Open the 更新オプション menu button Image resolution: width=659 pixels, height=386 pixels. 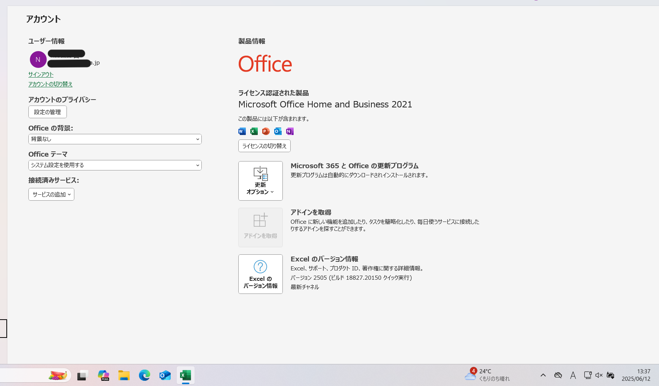coord(260,181)
